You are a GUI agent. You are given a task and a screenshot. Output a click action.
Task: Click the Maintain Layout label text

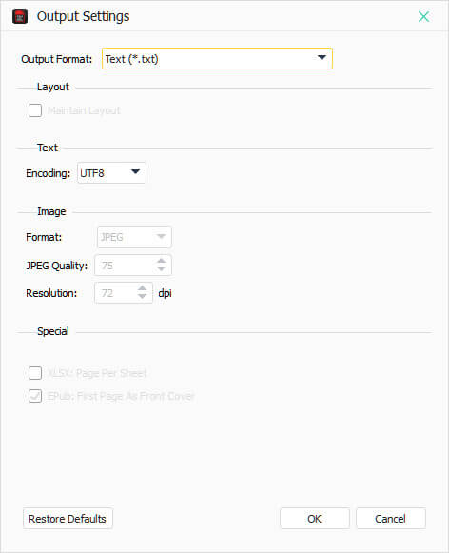point(84,110)
